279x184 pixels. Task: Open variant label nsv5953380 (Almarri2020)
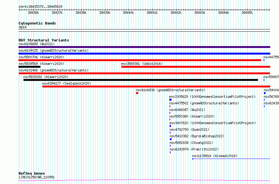point(192,116)
